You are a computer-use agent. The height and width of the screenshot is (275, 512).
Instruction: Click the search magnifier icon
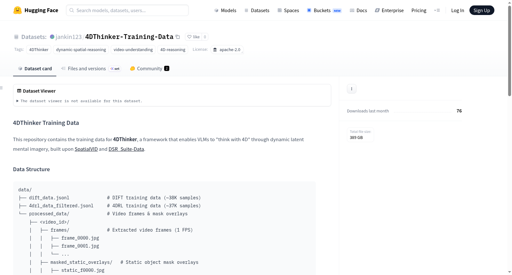tap(72, 10)
